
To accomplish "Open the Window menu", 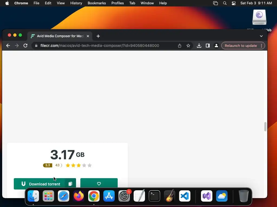I will [147, 3].
